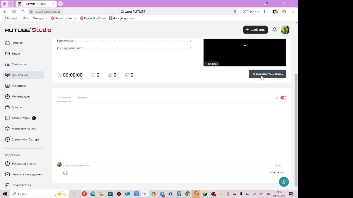Click the studio.rutube.ru address bar
This screenshot has height=198, width=353.
tap(48, 12)
